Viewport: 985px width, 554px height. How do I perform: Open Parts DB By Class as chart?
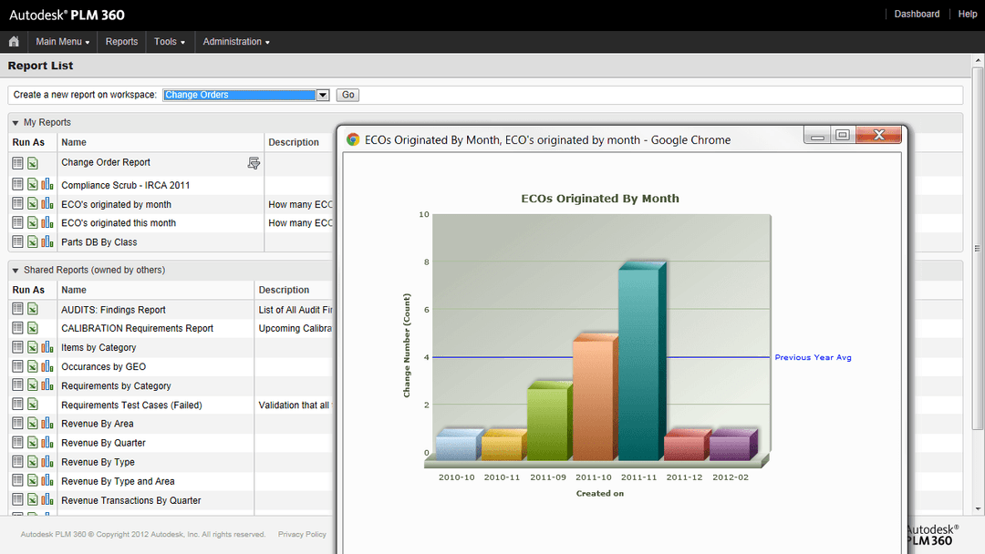tap(47, 242)
